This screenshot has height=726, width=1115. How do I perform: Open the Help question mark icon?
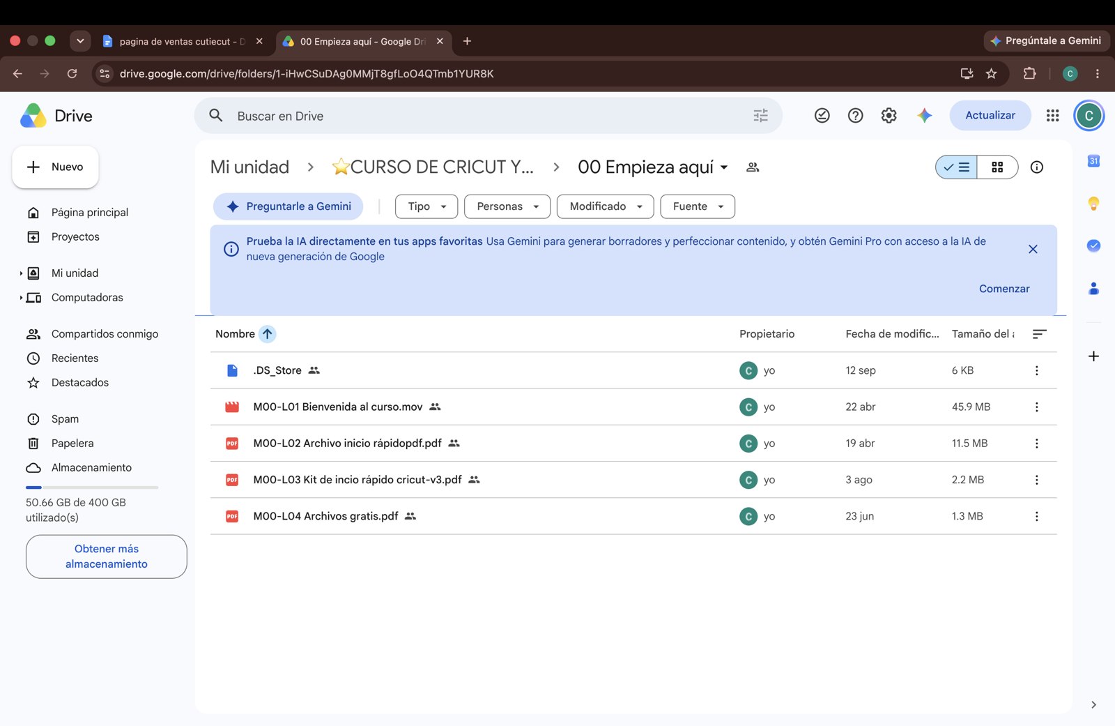[855, 116]
